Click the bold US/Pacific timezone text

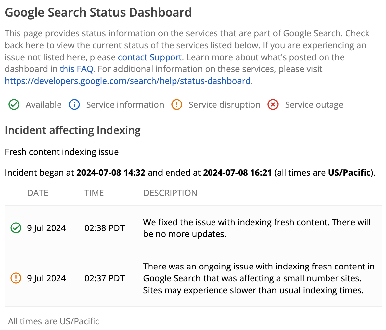click(349, 173)
